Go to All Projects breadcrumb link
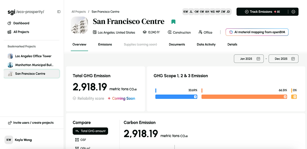The width and height of the screenshot is (307, 149). [79, 12]
